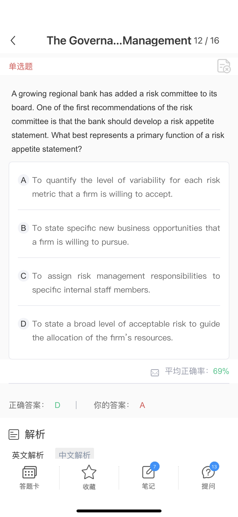The width and height of the screenshot is (238, 517).
Task: Tap the back arrow icon
Action: [13, 41]
